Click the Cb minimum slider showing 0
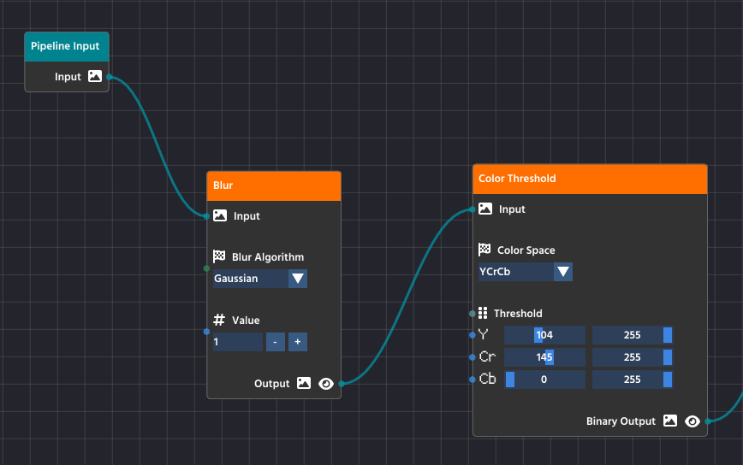Viewport: 743px width, 465px height. coord(544,380)
